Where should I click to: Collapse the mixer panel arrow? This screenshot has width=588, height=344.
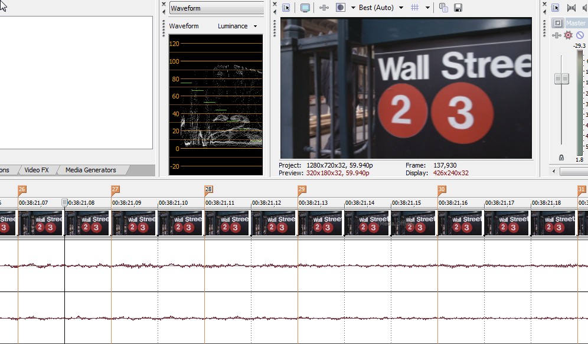(544, 12)
